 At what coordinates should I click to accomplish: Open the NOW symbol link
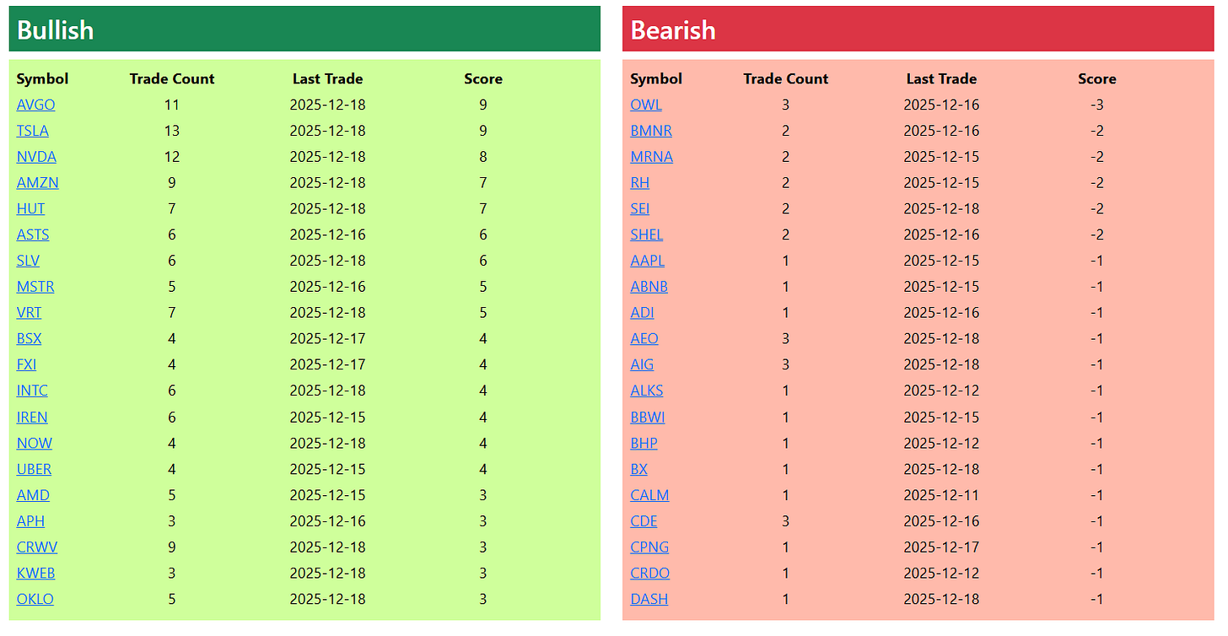[x=35, y=444]
